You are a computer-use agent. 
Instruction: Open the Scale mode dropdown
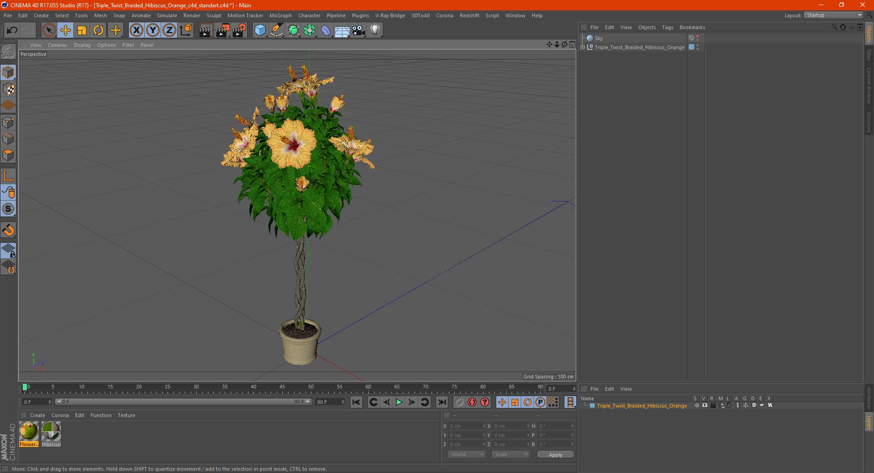tap(511, 454)
